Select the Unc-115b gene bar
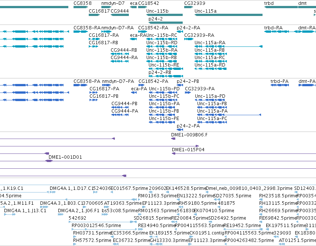Image resolution: width=316 pixels, height=246 pixels. click(x=164, y=15)
